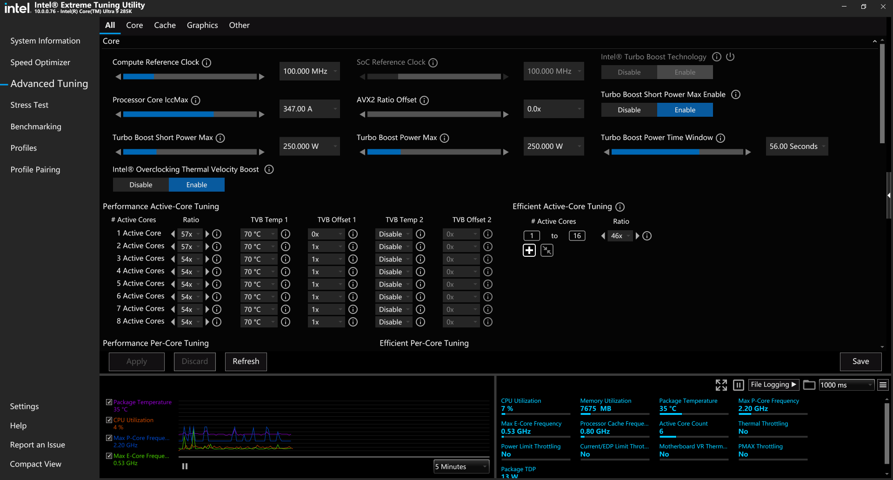Expand the monitoring graph to full view
Viewport: 893px width, 480px height.
tap(721, 385)
